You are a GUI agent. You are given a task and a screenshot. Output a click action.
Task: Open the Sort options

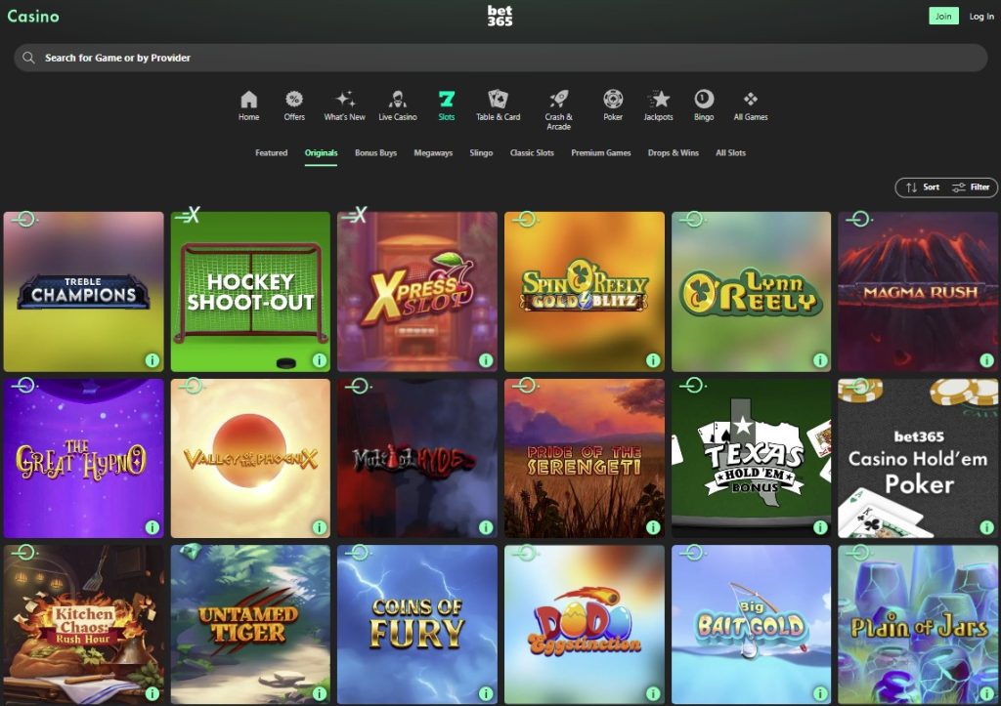(923, 187)
